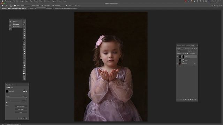Toggle visibility of Layer 1

click(x=178, y=60)
